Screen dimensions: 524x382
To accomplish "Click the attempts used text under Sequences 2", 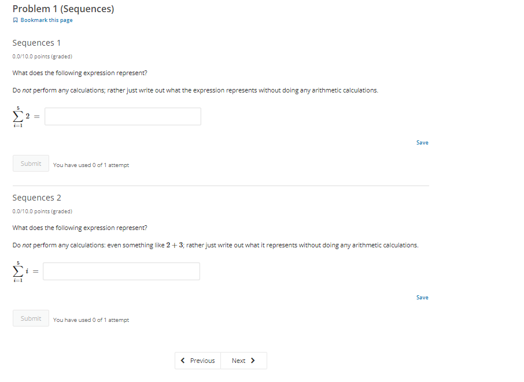I will coord(90,320).
